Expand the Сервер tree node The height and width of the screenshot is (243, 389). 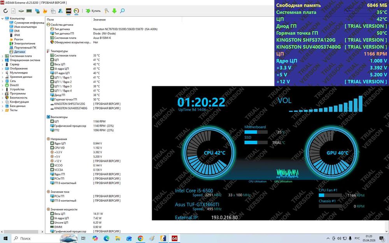[2, 65]
